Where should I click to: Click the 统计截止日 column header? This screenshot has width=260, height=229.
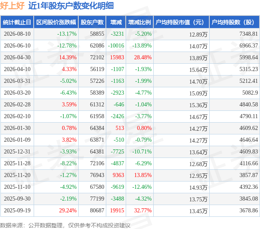17,22
